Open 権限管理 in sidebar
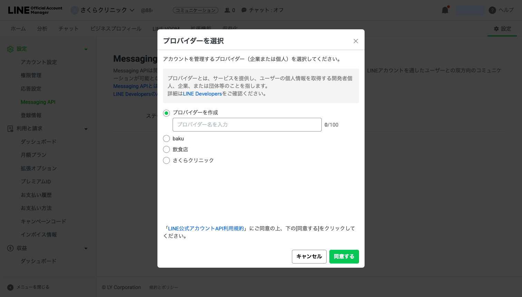This screenshot has height=297, width=522. 31,75
